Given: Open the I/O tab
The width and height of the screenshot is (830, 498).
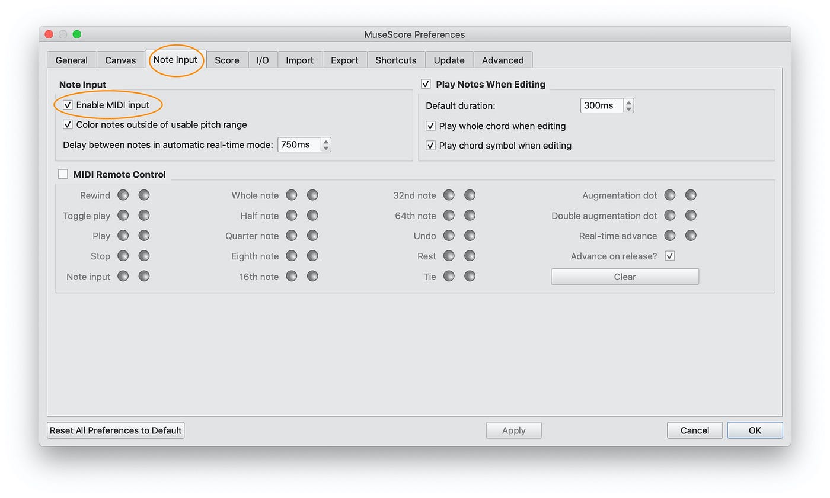Looking at the screenshot, I should [263, 60].
